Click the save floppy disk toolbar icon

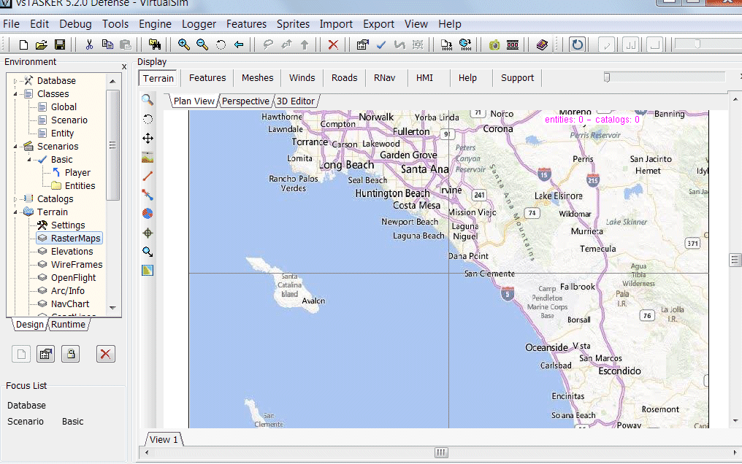[x=60, y=45]
